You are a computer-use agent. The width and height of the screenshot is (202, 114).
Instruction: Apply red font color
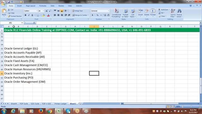coord(48,15)
